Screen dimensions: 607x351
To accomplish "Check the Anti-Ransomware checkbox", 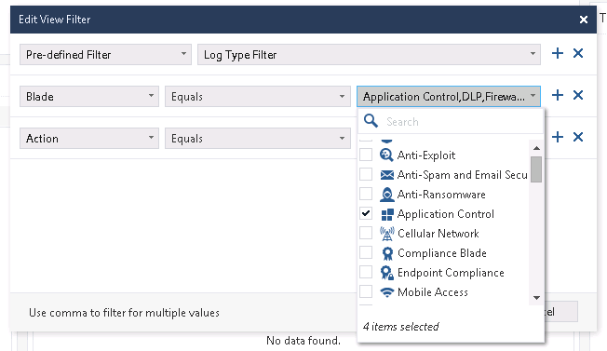I will [366, 194].
